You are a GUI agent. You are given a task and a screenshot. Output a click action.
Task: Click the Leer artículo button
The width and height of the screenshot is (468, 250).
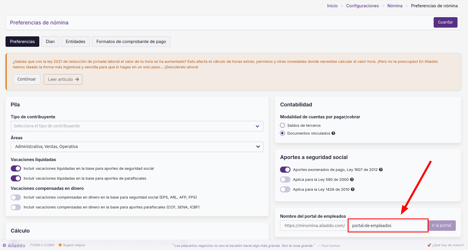[x=63, y=79]
